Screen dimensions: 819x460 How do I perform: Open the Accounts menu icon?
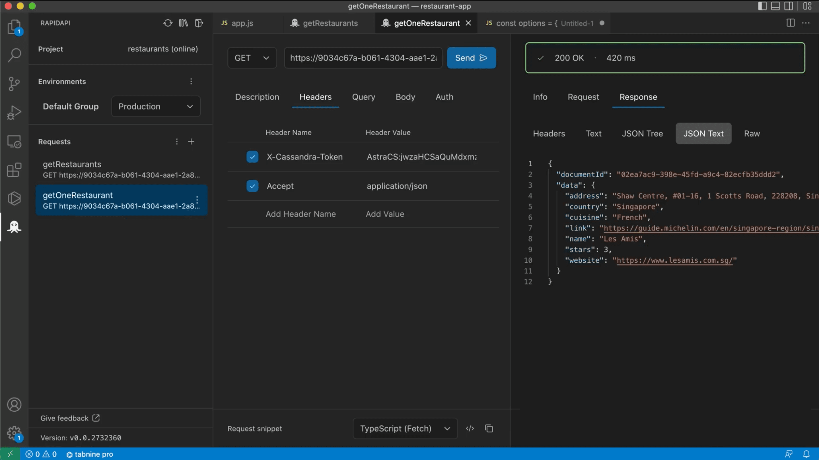coord(14,405)
